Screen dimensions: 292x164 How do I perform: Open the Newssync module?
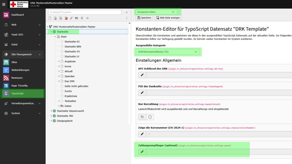pos(17,78)
